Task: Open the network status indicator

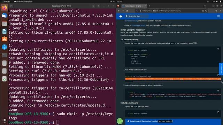Action: (x=214, y=2)
